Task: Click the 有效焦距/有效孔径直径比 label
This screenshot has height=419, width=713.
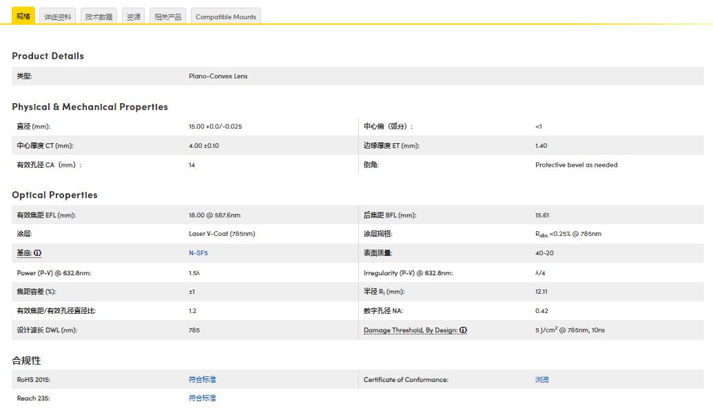Action: [56, 310]
